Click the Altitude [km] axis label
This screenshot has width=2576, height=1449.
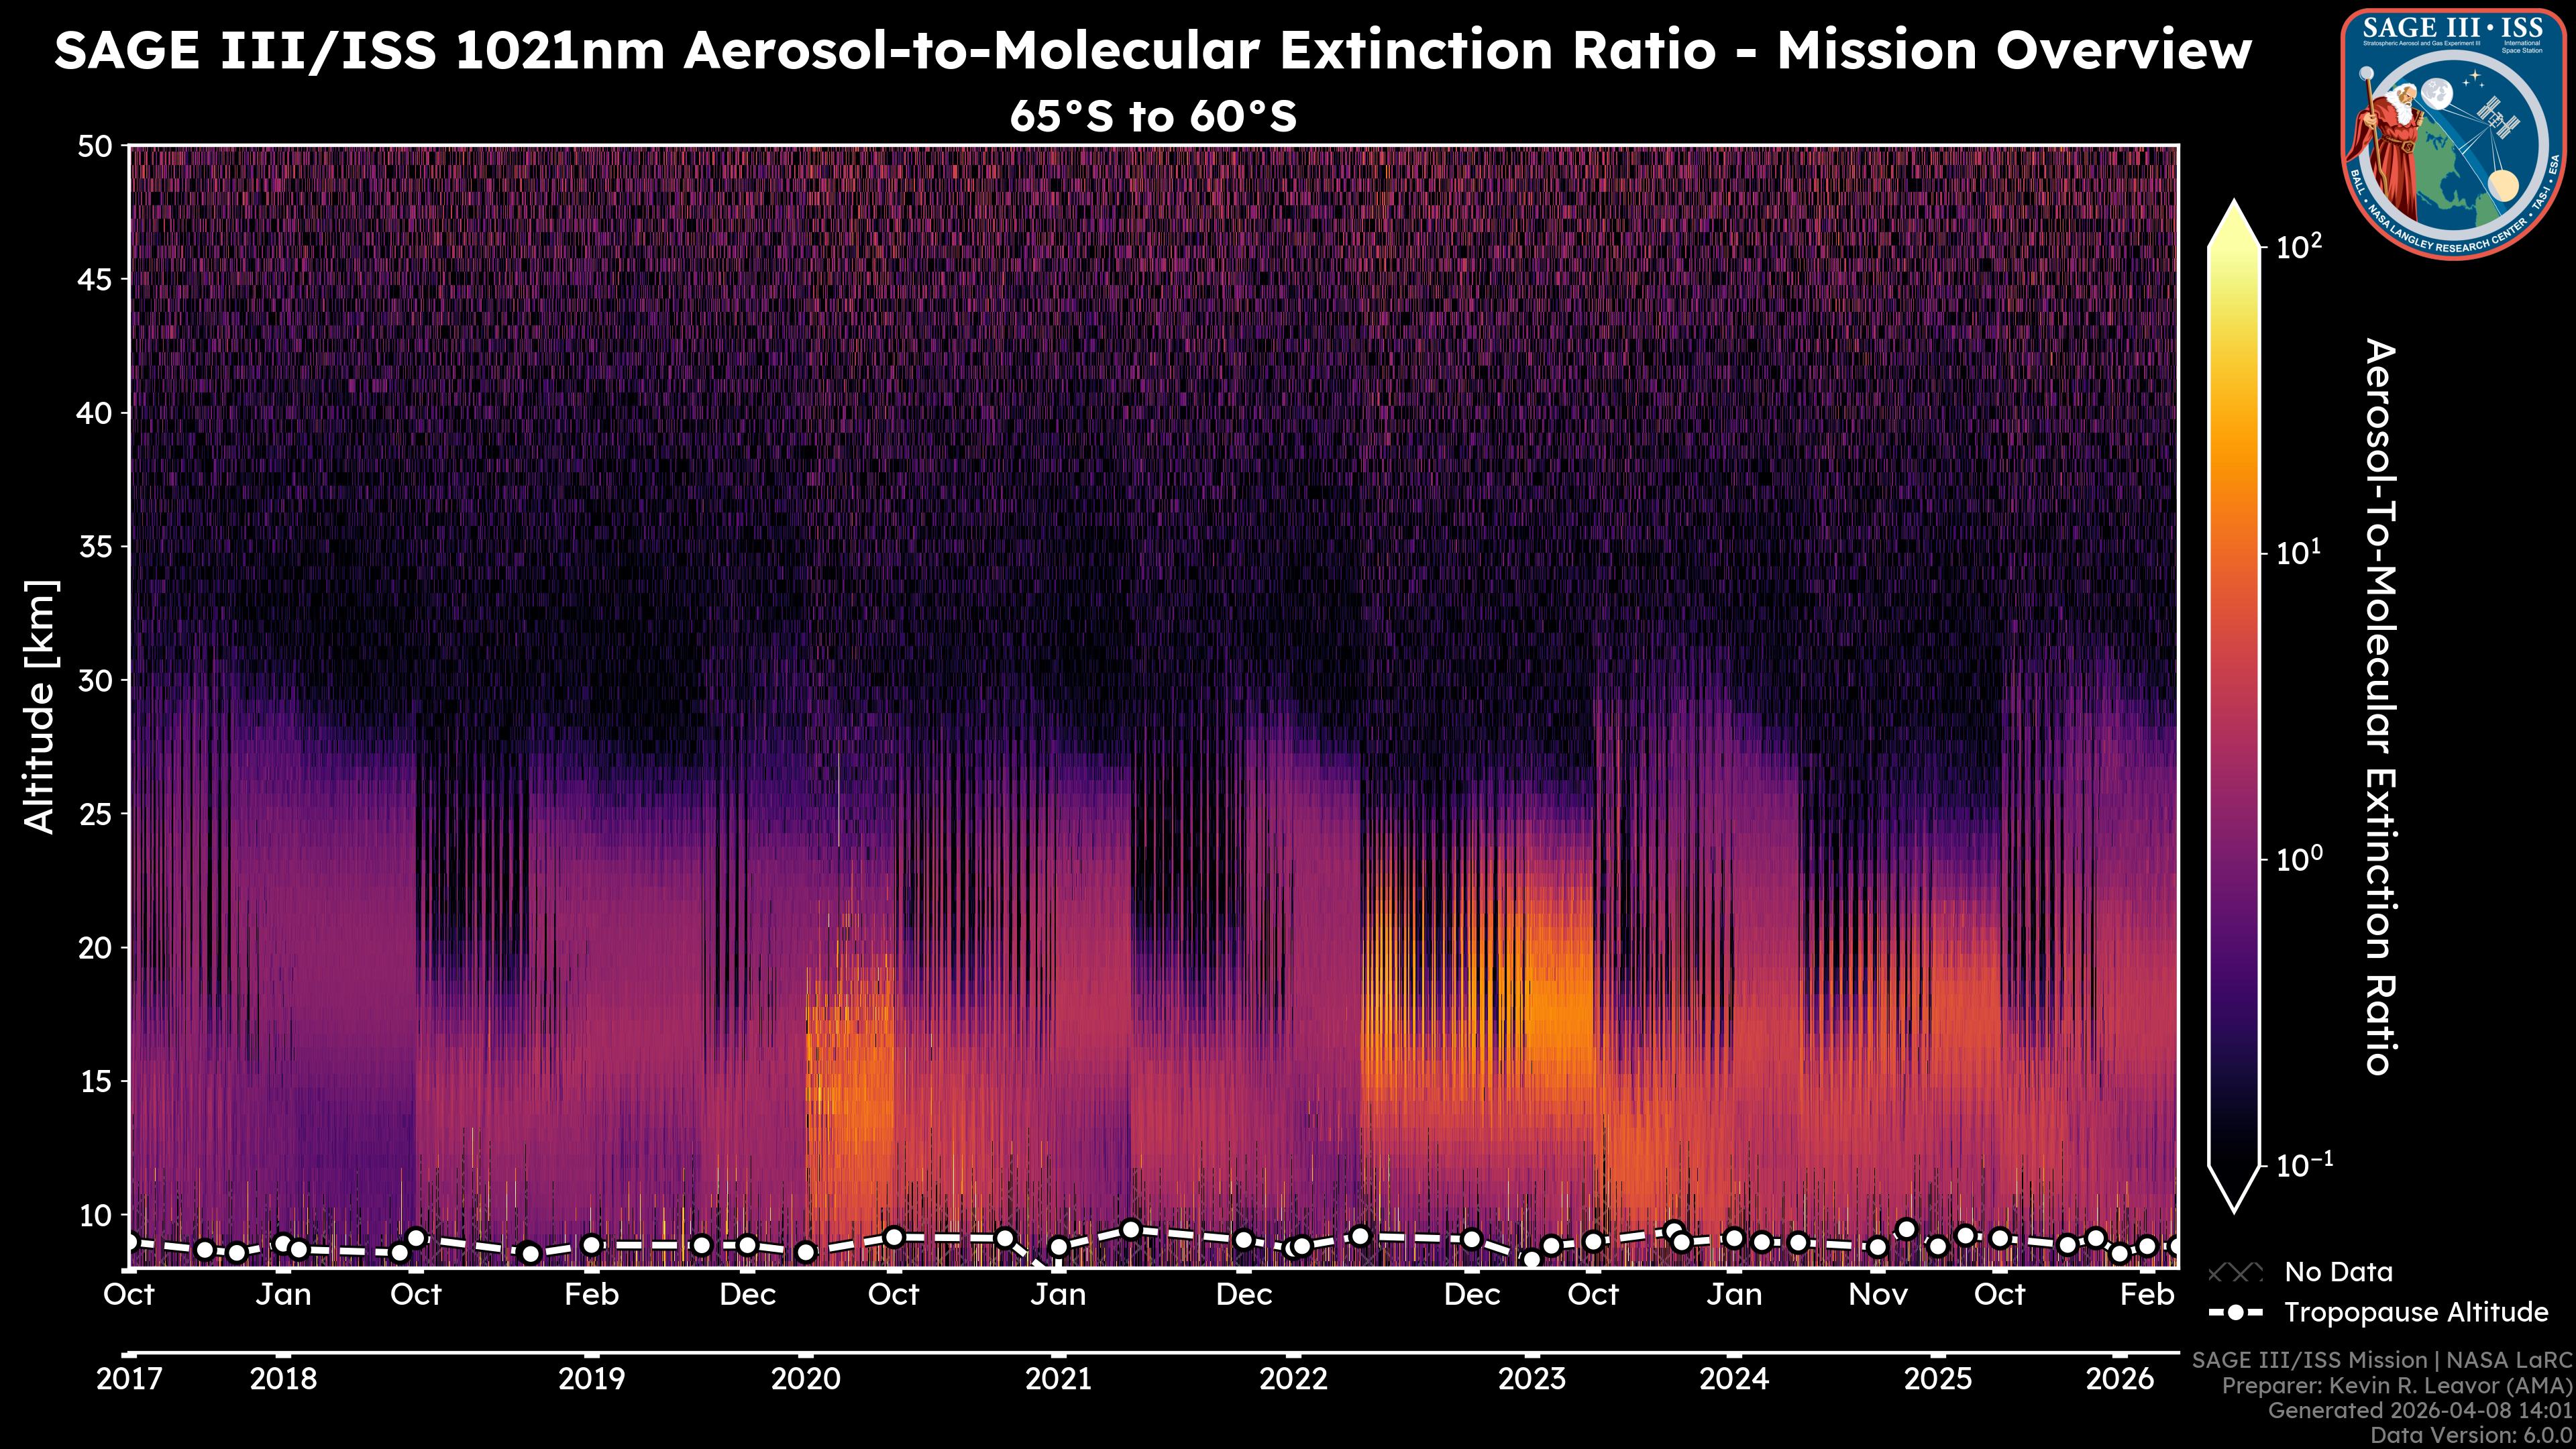(40, 706)
